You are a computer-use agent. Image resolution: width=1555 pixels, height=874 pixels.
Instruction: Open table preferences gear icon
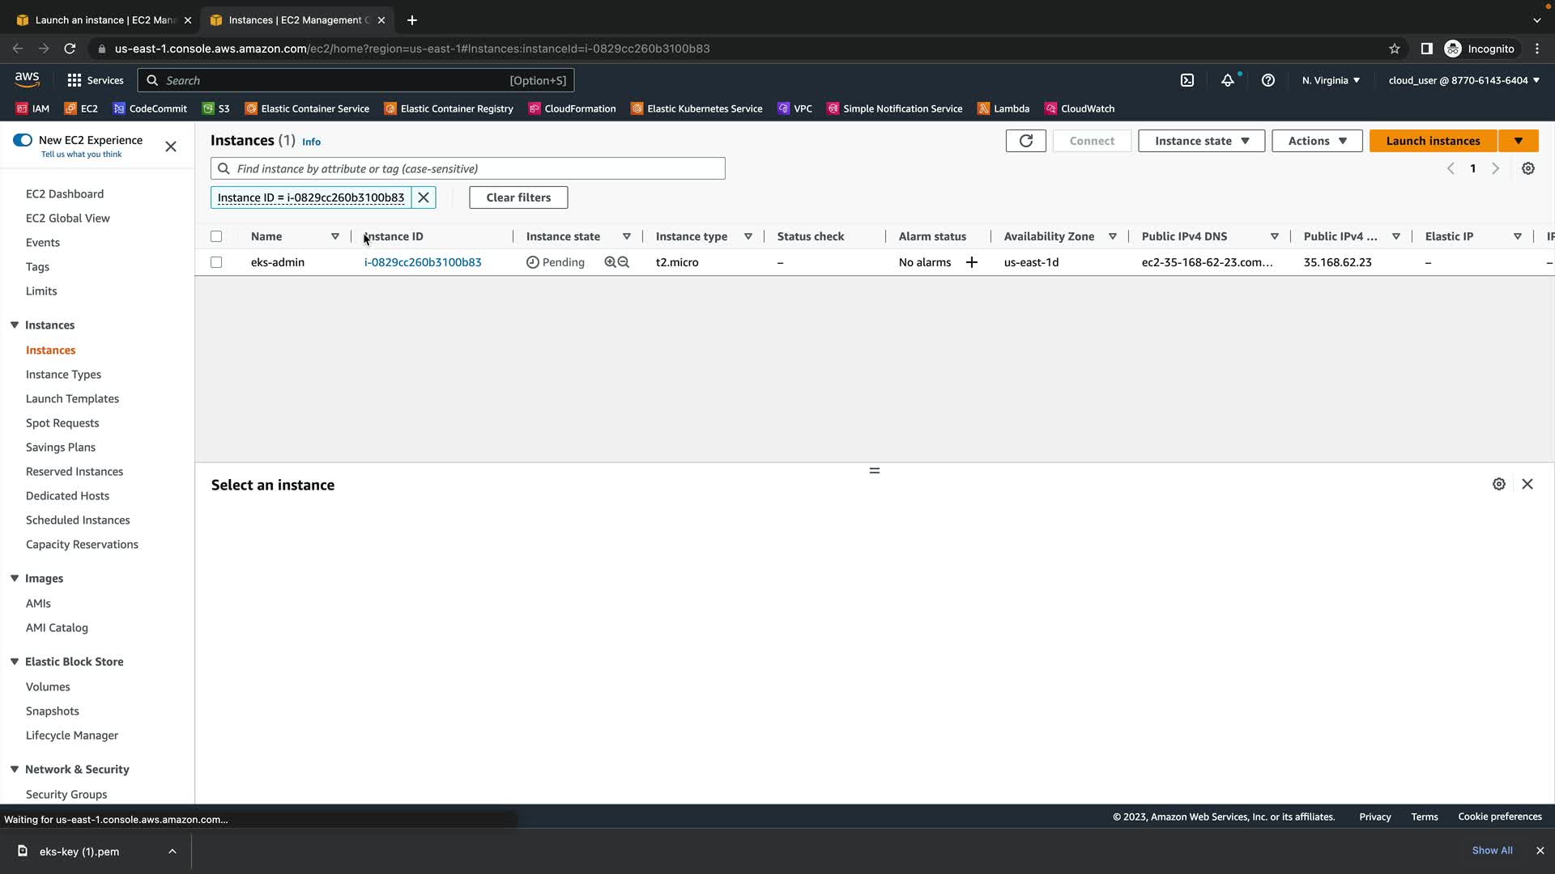tap(1528, 168)
